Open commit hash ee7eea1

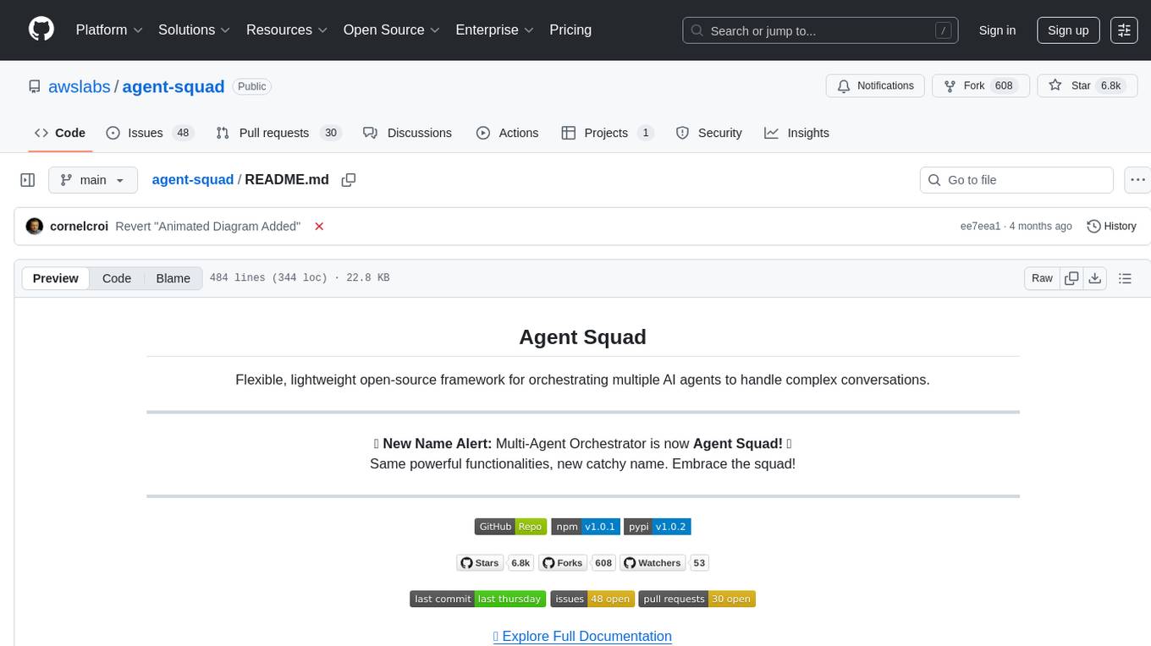point(980,226)
